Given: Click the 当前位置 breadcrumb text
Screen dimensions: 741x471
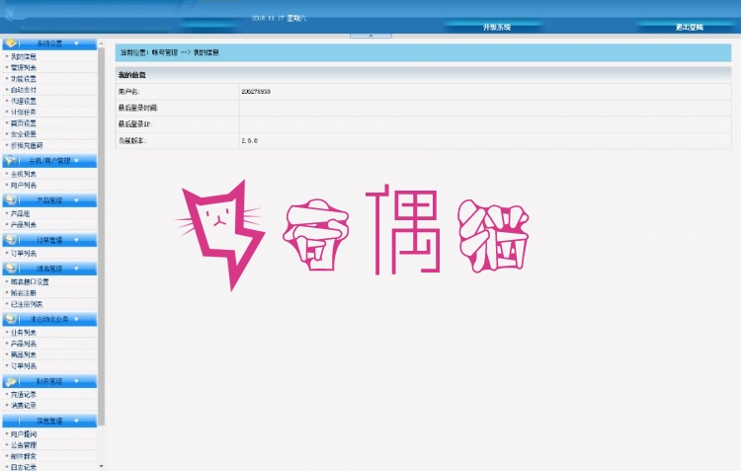Looking at the screenshot, I should click(x=170, y=52).
